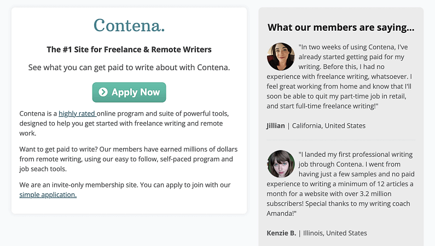Click the "What our members are saying..." heading
The image size is (435, 246).
point(341,27)
